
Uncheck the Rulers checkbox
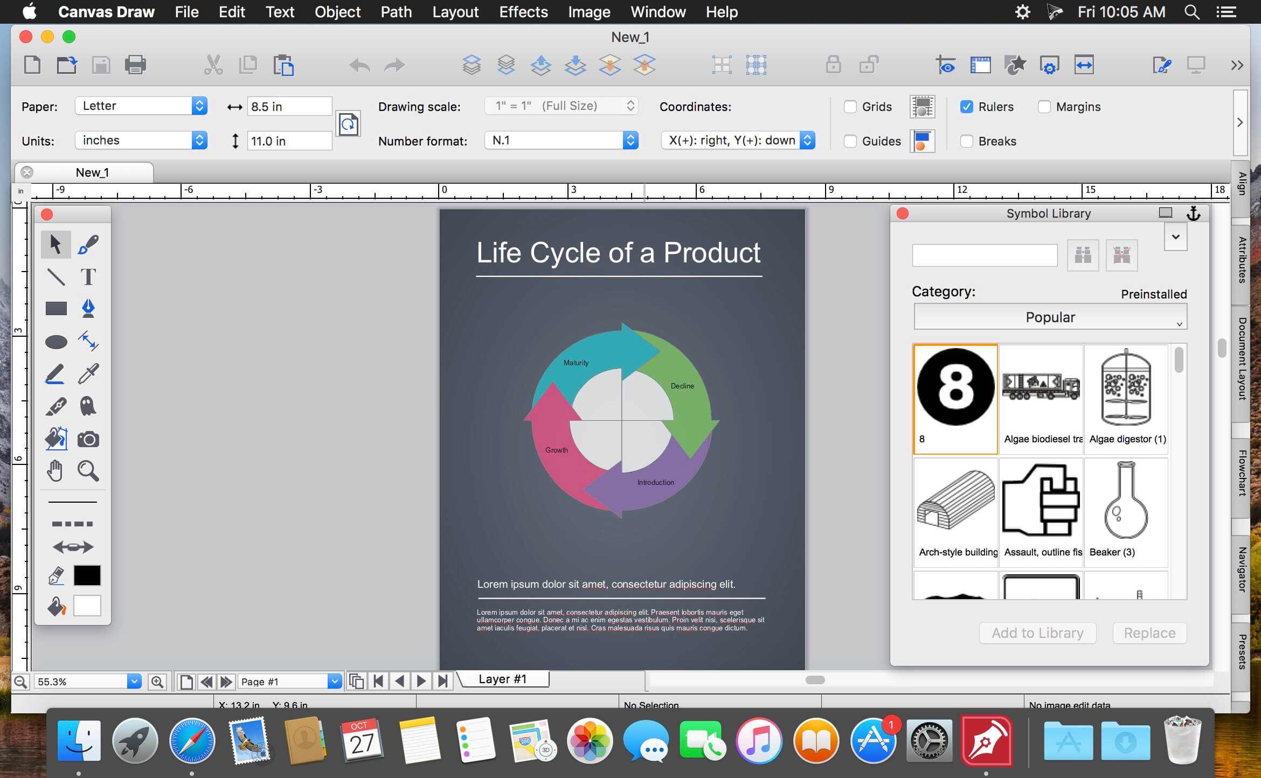click(966, 107)
